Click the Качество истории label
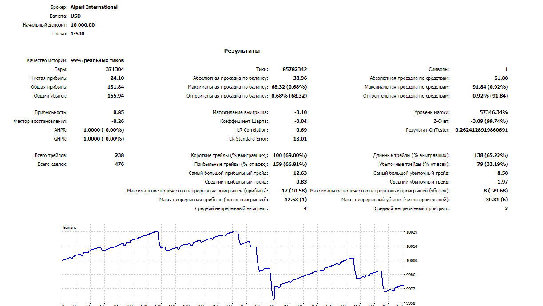This screenshot has width=543, height=306. click(x=47, y=60)
